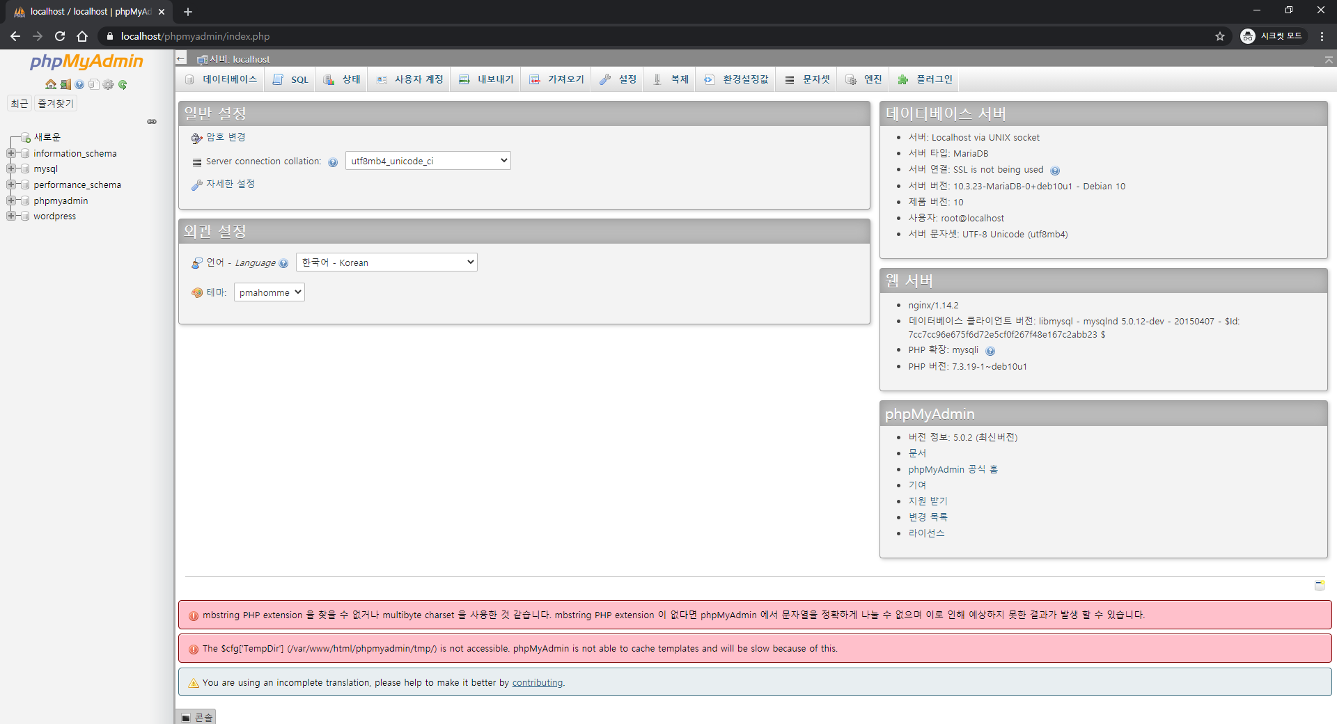Go to phpMyAdmin home via house icon

[51, 84]
